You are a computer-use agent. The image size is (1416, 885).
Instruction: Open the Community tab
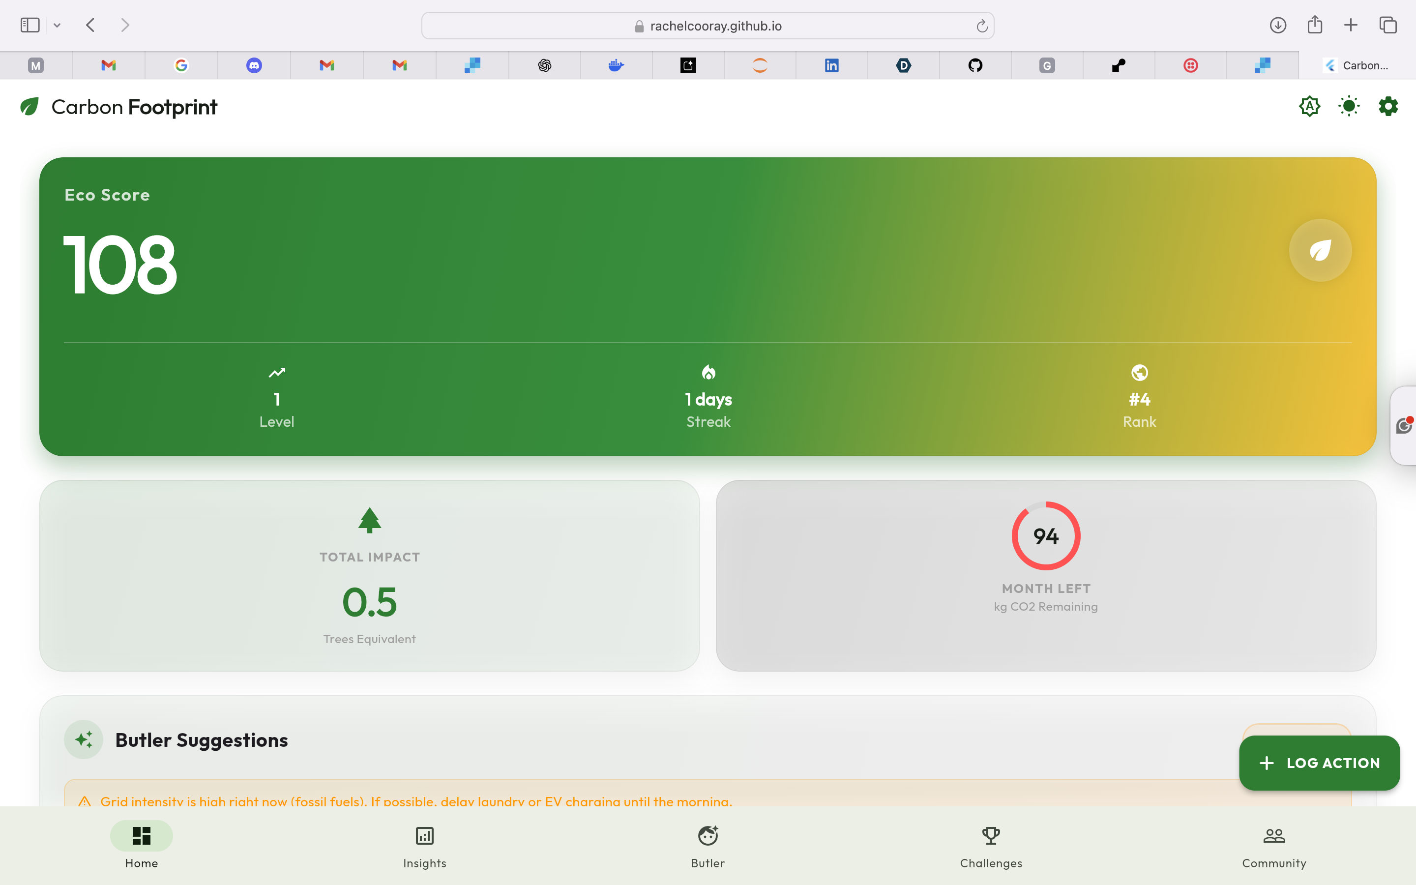(1274, 845)
